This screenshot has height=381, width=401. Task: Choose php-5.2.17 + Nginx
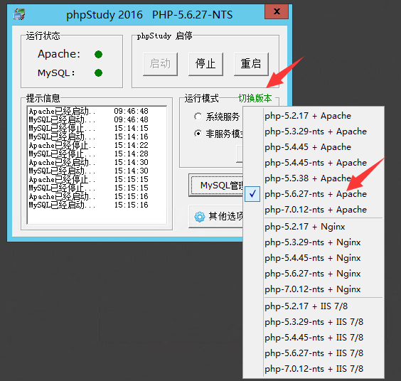click(x=314, y=227)
